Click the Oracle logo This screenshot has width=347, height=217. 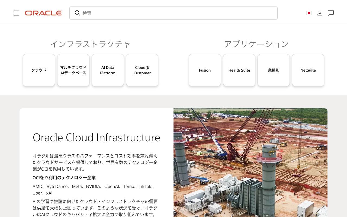[x=43, y=13]
